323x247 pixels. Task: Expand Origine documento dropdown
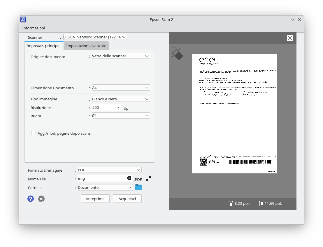coord(121,56)
